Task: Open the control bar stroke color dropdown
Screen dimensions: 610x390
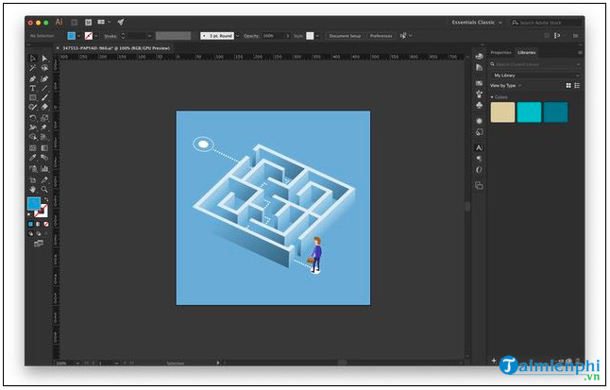Action: click(95, 36)
